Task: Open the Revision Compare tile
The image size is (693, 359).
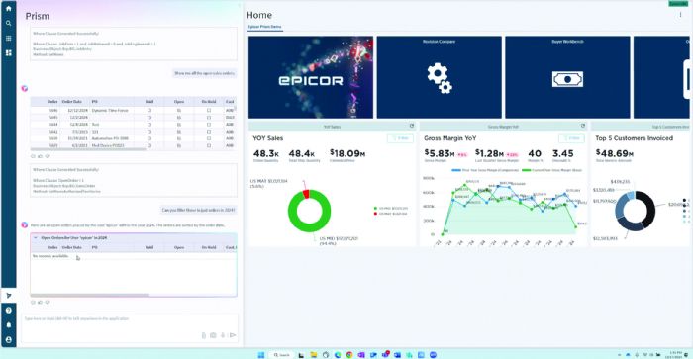Action: point(439,77)
